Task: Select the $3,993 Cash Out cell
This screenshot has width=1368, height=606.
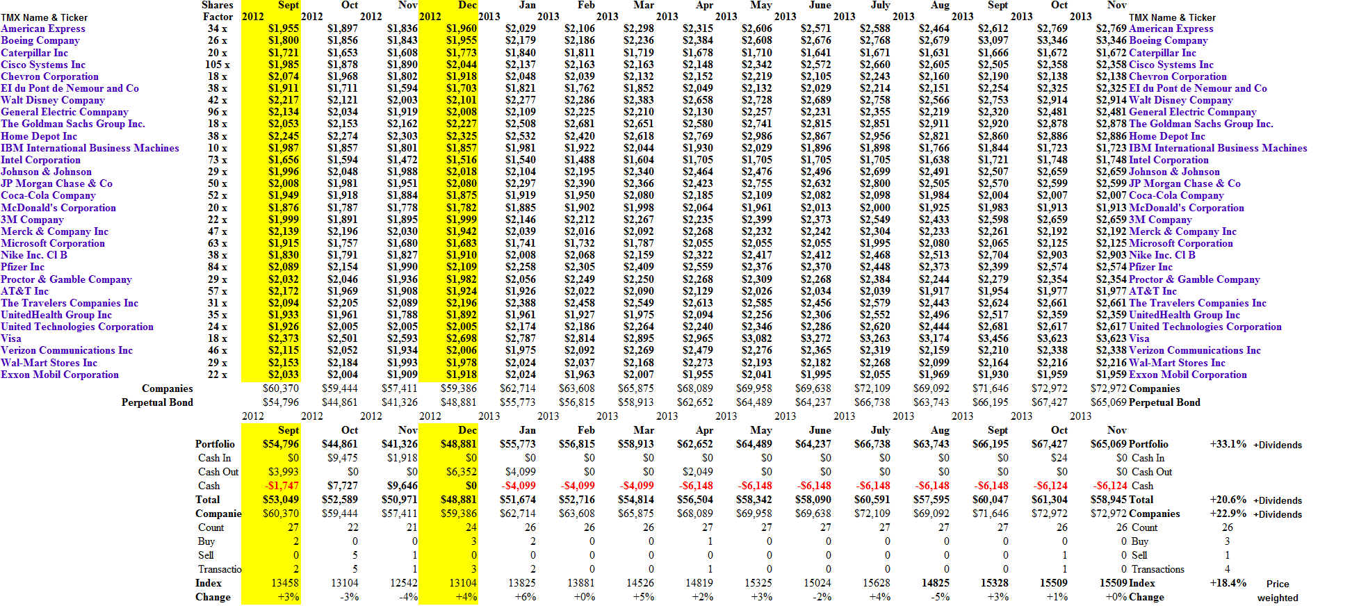Action: pyautogui.click(x=284, y=472)
